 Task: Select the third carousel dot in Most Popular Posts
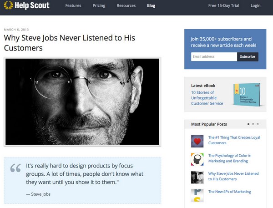pyautogui.click(x=258, y=124)
